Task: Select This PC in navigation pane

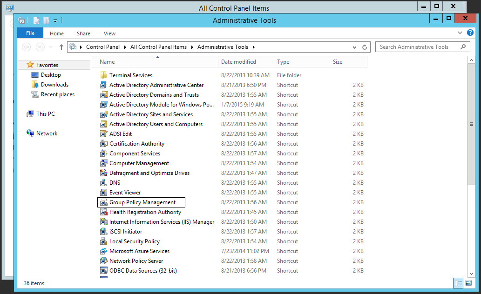Action: 46,114
